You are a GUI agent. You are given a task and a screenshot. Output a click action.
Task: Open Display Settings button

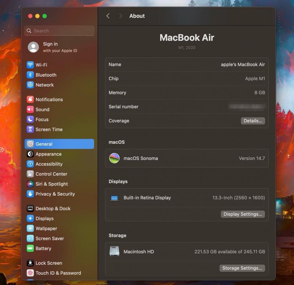[x=243, y=214]
